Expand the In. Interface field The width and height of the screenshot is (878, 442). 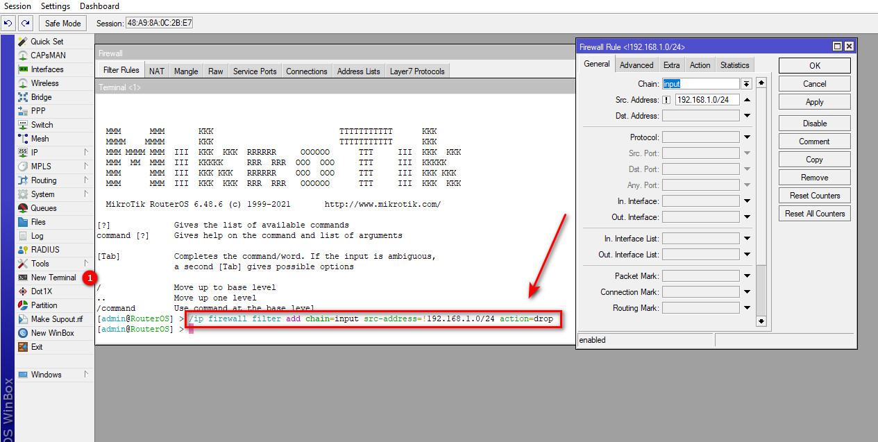click(747, 201)
